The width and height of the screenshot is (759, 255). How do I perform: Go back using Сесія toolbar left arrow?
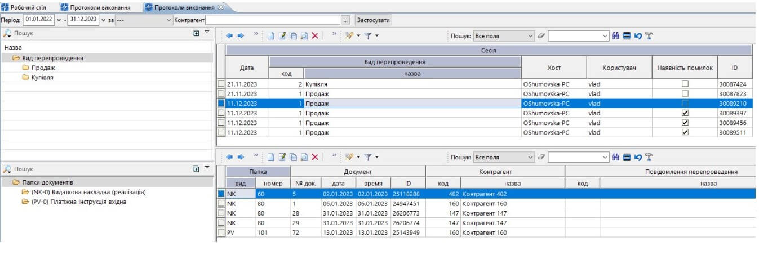click(229, 35)
